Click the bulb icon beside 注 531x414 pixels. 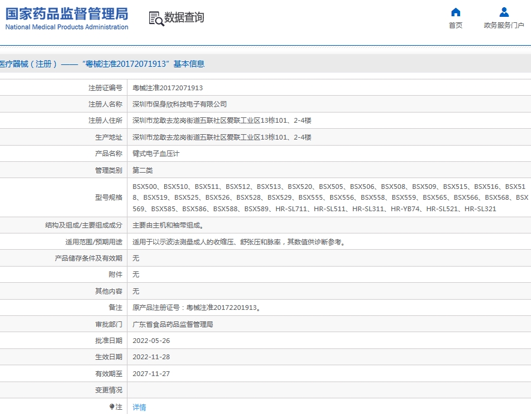point(112,407)
